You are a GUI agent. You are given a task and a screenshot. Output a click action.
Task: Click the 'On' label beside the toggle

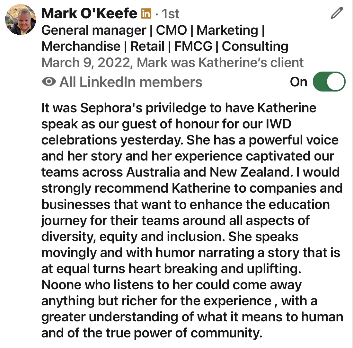pyautogui.click(x=298, y=82)
